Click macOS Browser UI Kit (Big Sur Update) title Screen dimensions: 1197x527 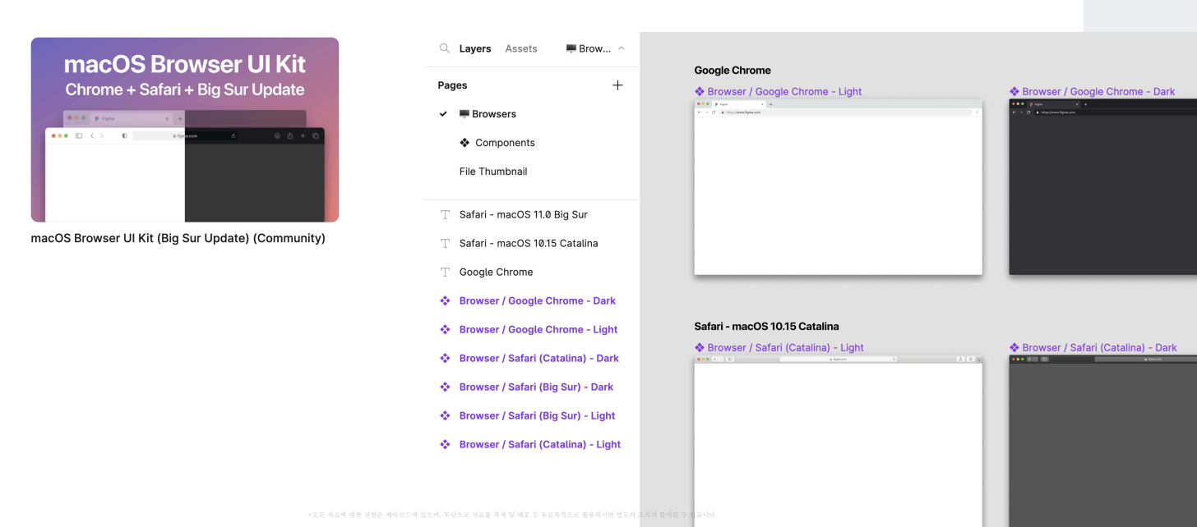[178, 239]
